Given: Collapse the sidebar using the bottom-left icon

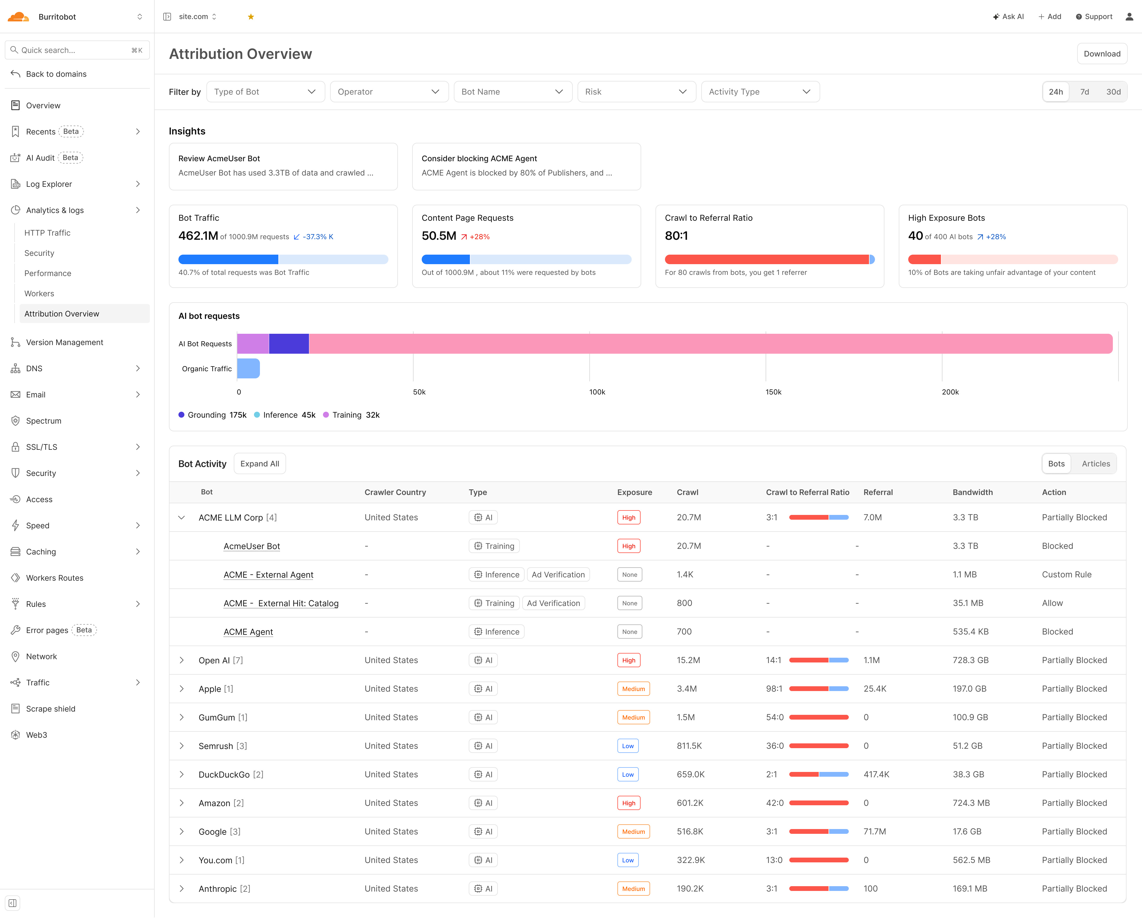Looking at the screenshot, I should [x=12, y=903].
